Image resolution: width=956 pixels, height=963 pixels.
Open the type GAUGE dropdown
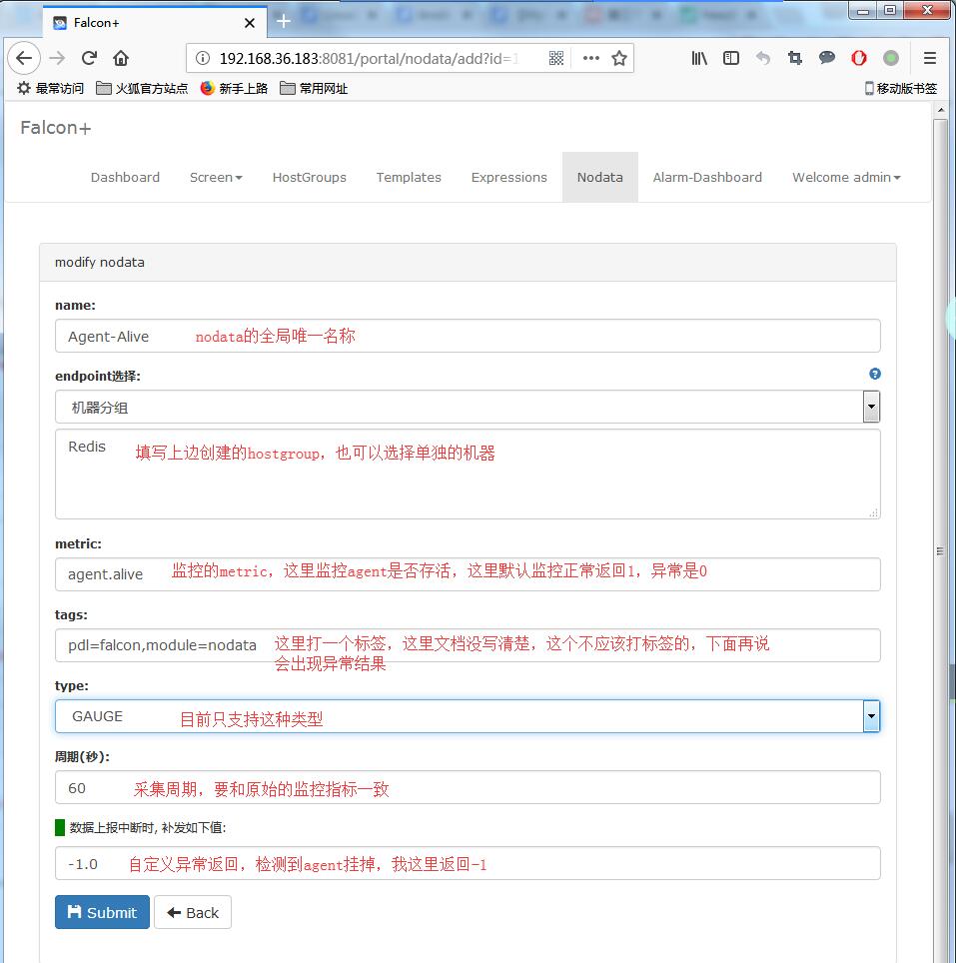tap(871, 716)
